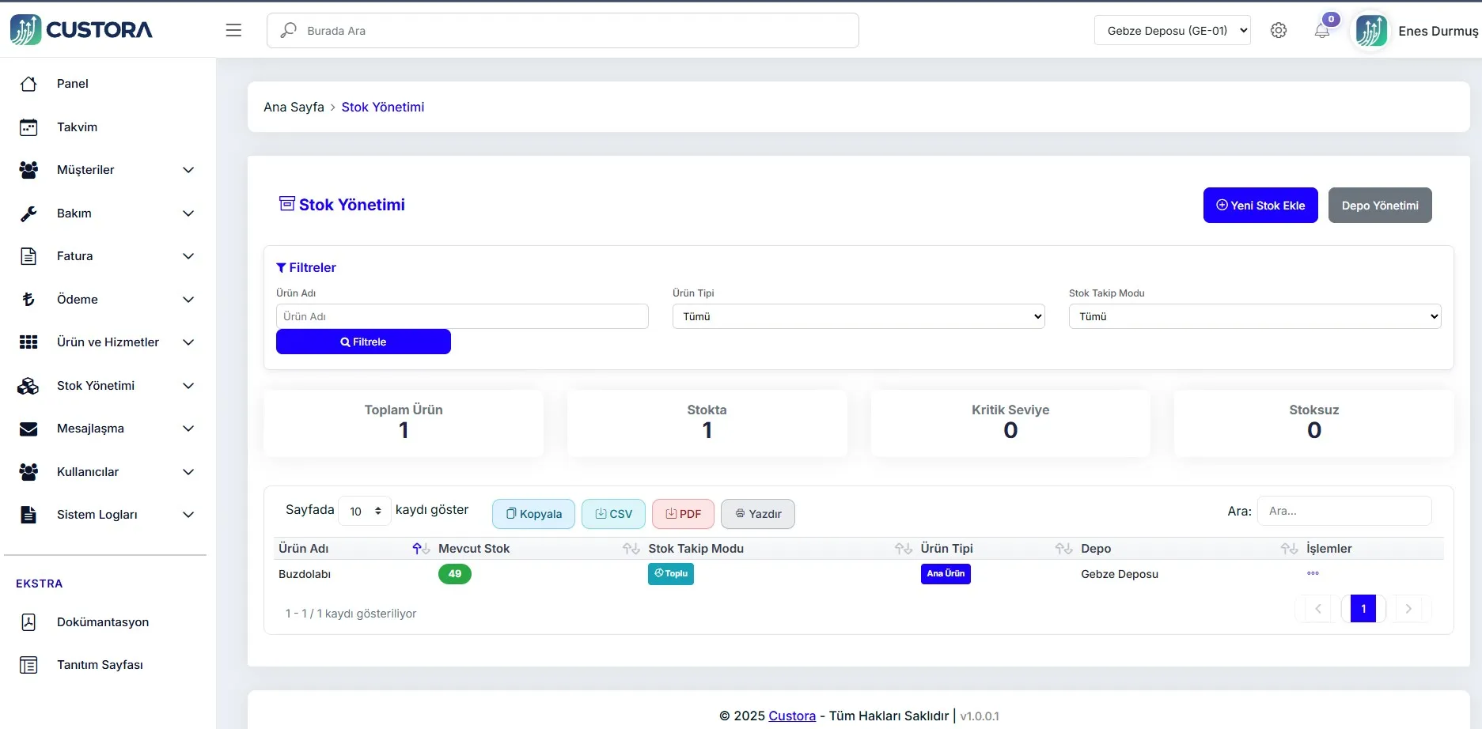Follow the Ana Sayfa breadcrumb link

pyautogui.click(x=294, y=107)
